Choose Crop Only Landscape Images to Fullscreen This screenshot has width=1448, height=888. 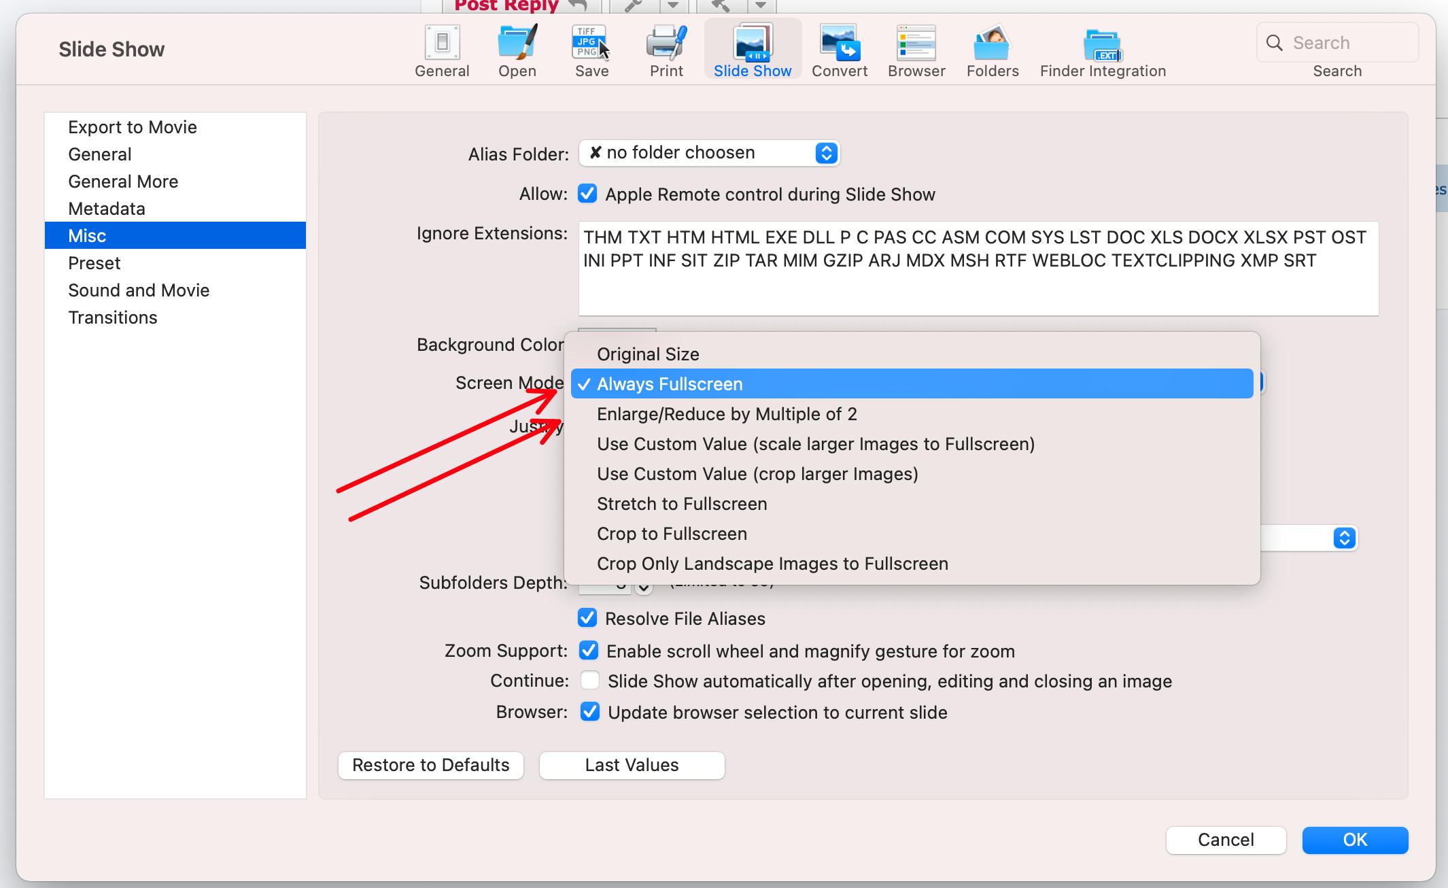coord(912,563)
